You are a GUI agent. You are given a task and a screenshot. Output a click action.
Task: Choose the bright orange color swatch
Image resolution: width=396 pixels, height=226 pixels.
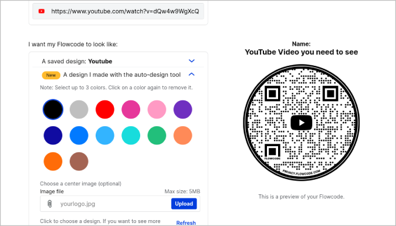(53, 161)
